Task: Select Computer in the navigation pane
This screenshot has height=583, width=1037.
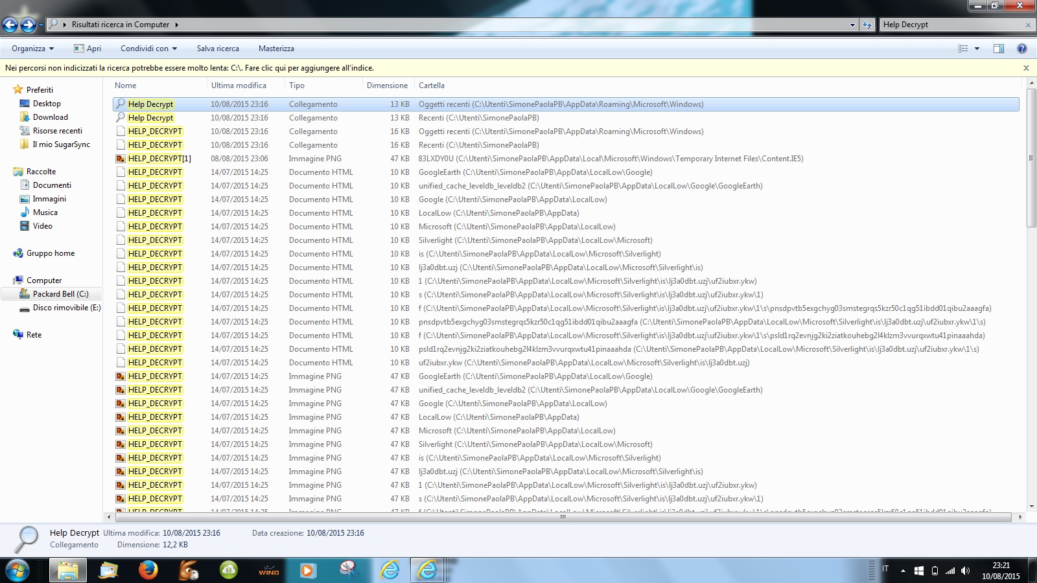Action: [44, 280]
